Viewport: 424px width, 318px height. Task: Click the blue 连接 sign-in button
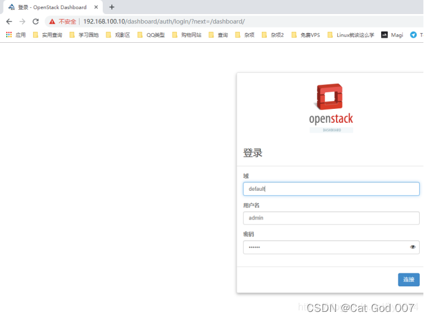[409, 279]
